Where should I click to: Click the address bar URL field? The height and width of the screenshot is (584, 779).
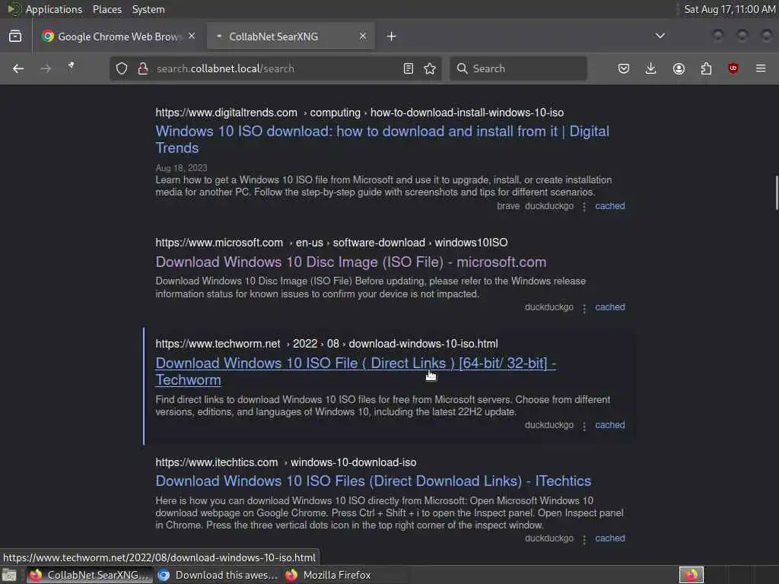point(275,68)
